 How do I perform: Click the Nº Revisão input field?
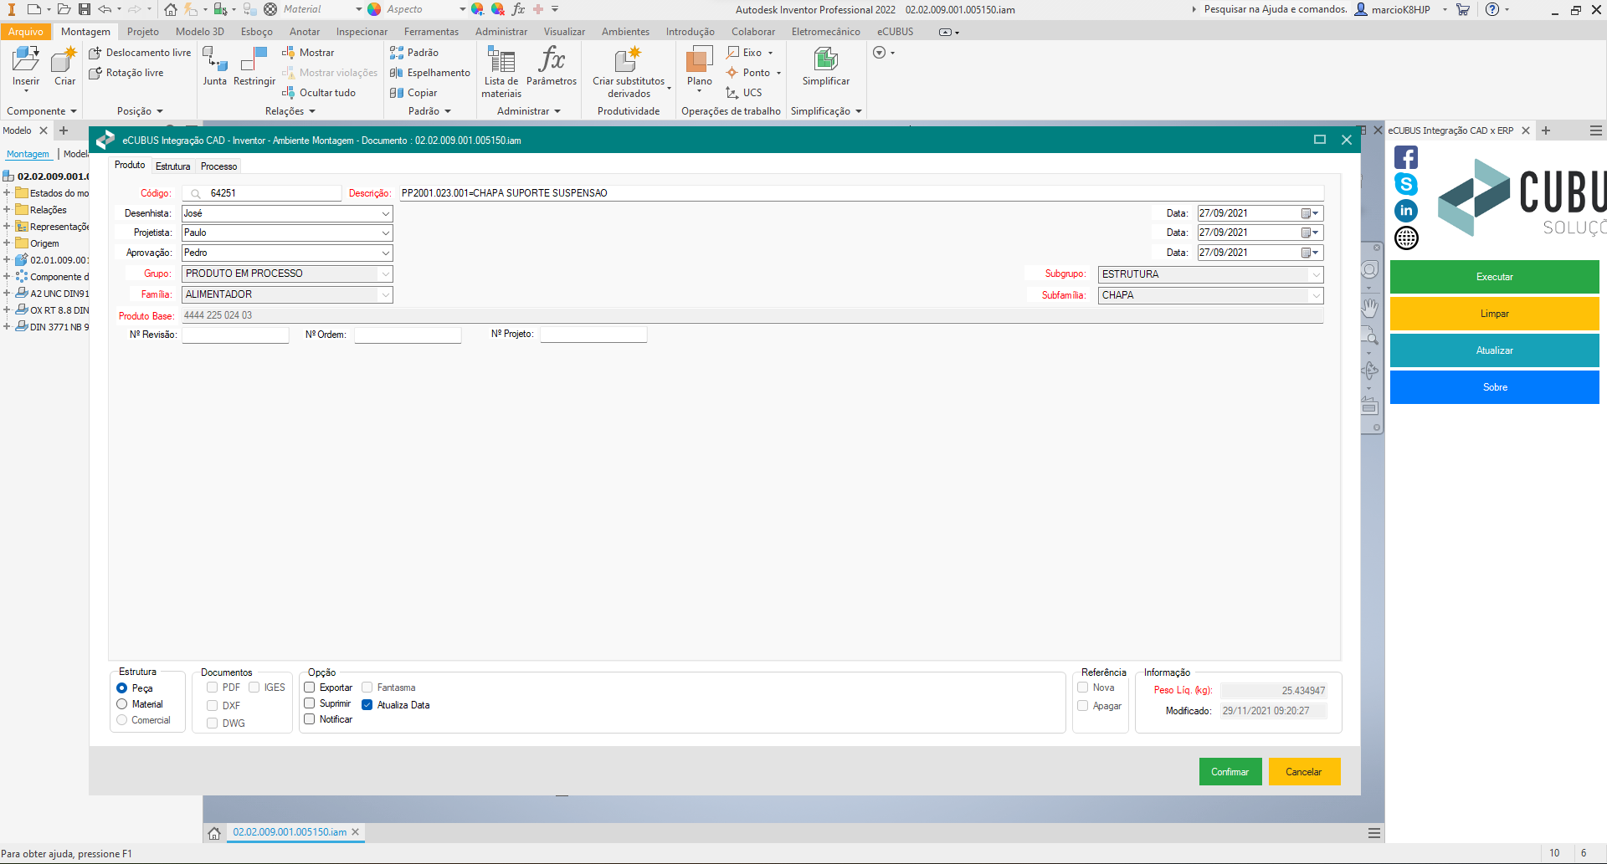pos(235,335)
